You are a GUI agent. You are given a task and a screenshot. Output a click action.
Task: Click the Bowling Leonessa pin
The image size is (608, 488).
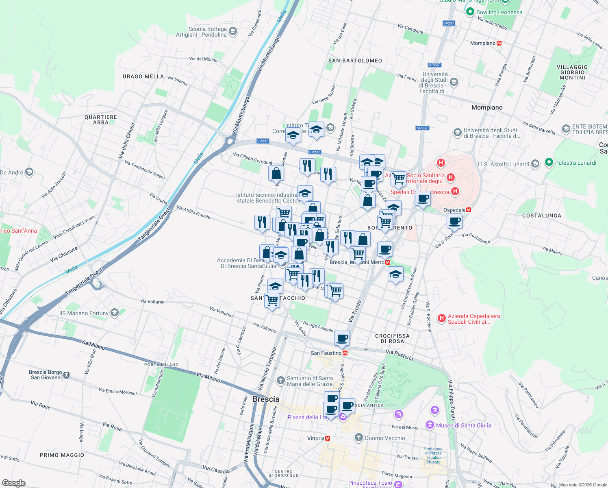point(470,13)
